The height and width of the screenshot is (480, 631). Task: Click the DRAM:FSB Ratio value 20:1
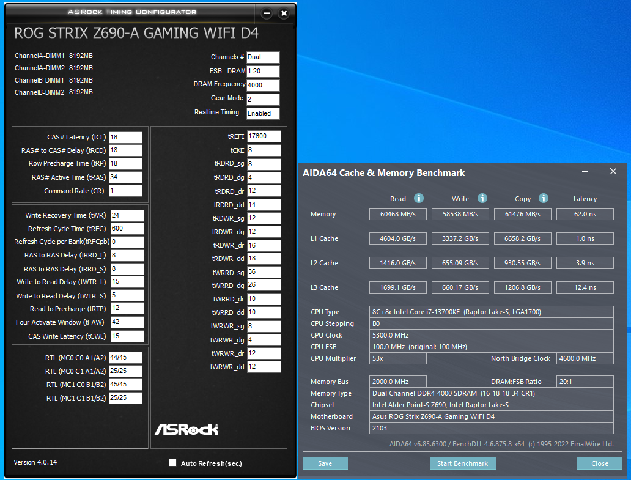pos(585,382)
